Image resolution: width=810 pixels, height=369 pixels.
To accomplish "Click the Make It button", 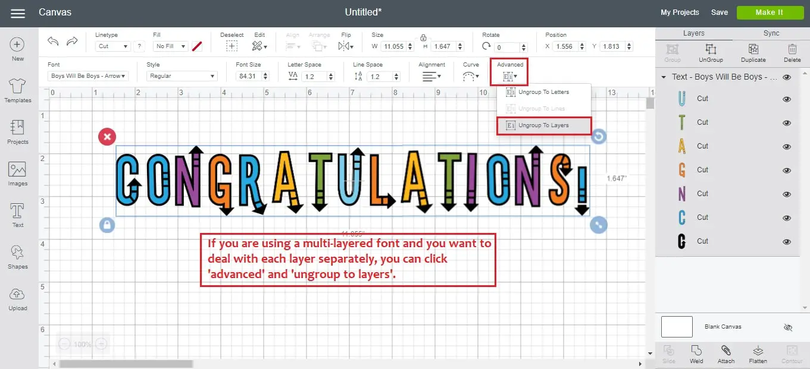I will pyautogui.click(x=770, y=12).
